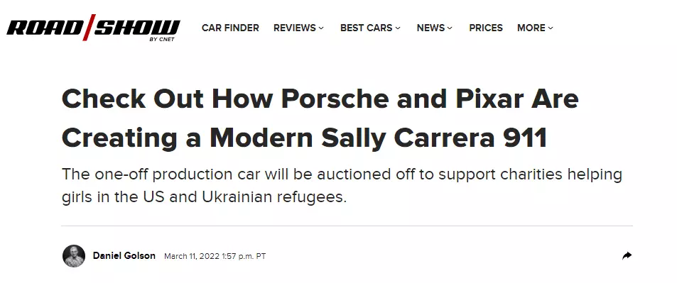Click the Roadshow logo

tap(93, 28)
